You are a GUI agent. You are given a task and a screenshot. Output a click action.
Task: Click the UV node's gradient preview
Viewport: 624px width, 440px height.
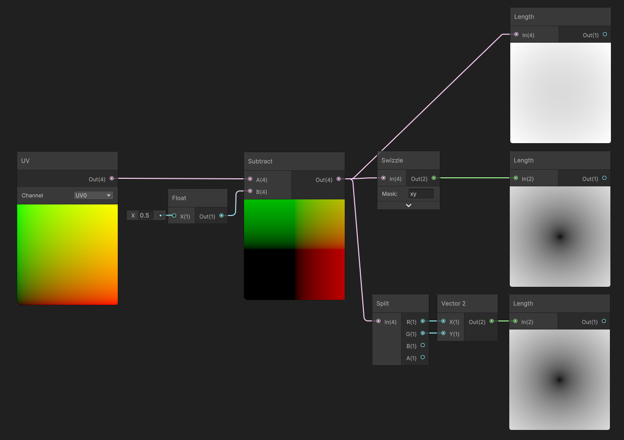[x=67, y=254]
